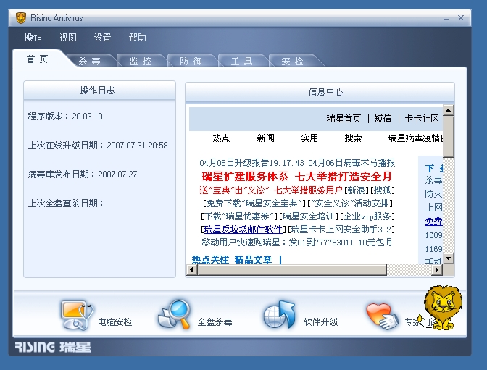Click the 软件升级 globe arrow icon
The height and width of the screenshot is (370, 487).
click(x=280, y=314)
